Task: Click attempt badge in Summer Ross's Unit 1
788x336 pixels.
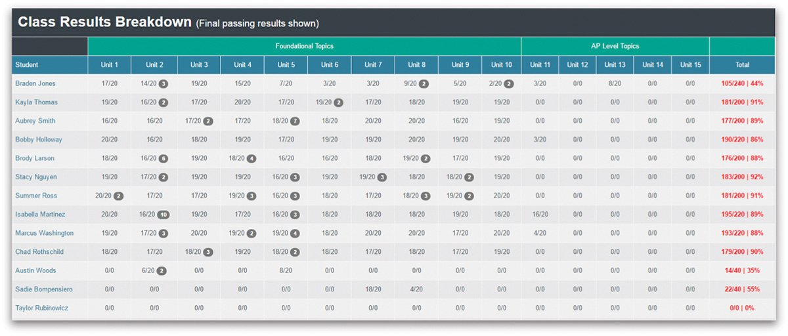Action: (x=118, y=196)
